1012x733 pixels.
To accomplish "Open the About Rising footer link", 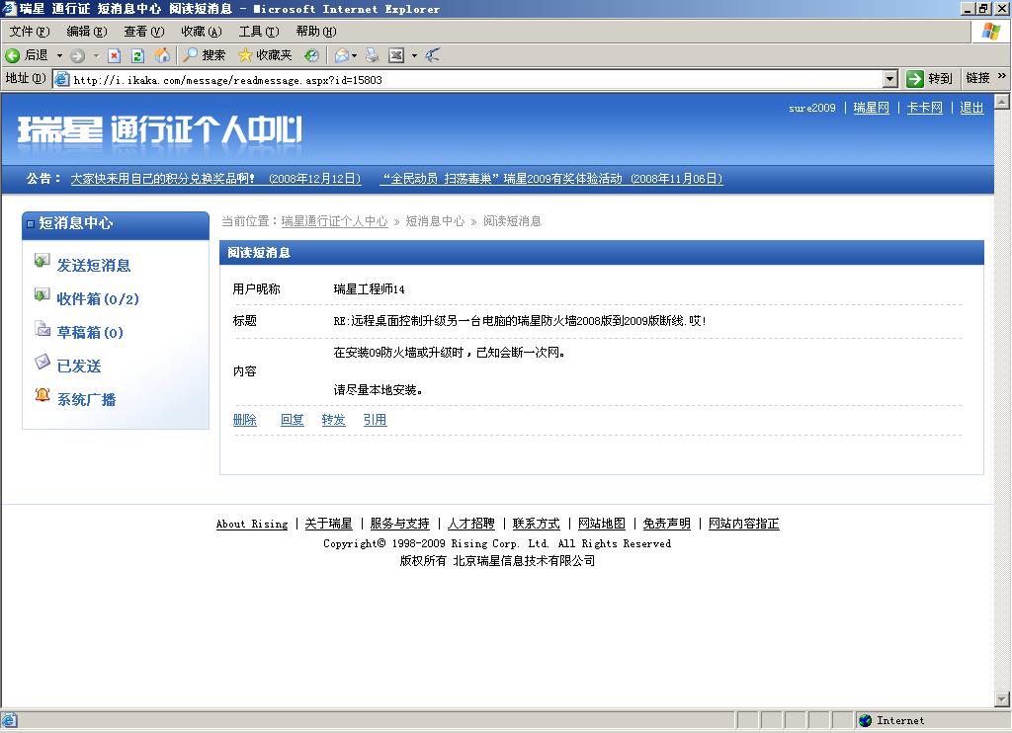I will point(252,524).
